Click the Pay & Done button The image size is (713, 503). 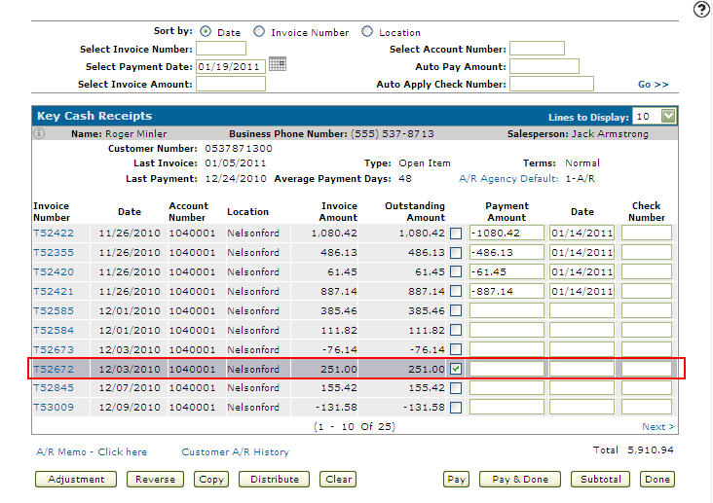click(x=521, y=479)
